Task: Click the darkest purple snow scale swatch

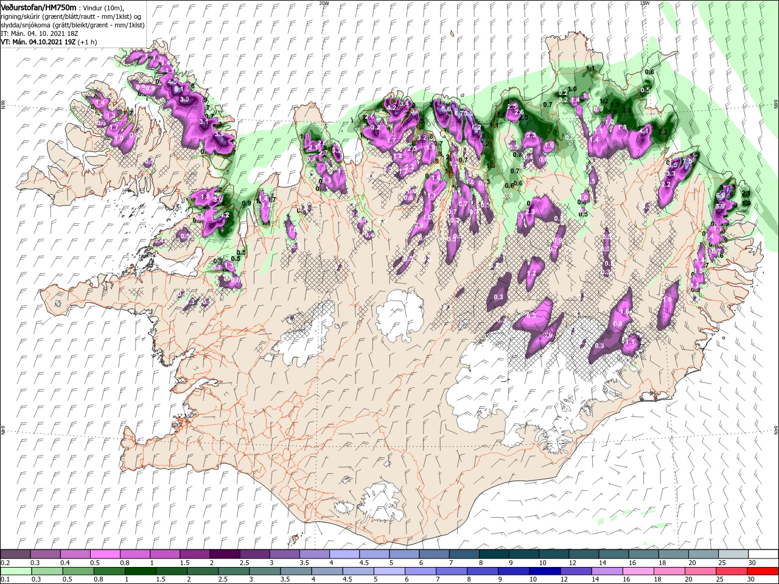Action: click(224, 554)
